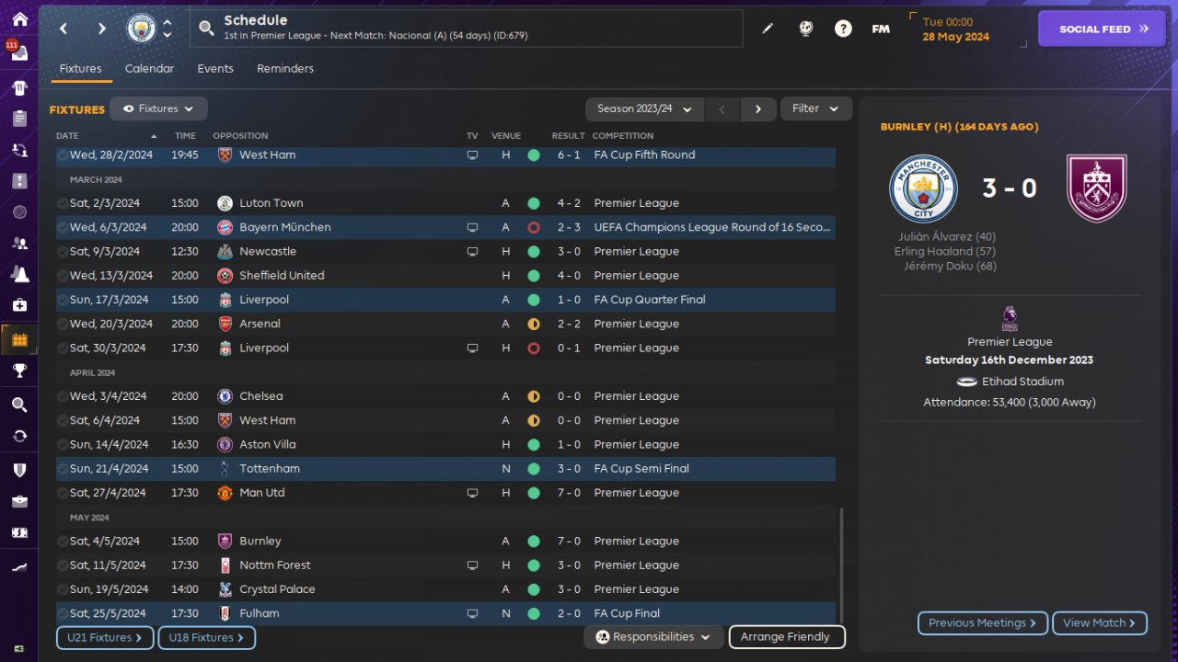Select the Nottm Forest fixture row

click(x=445, y=565)
